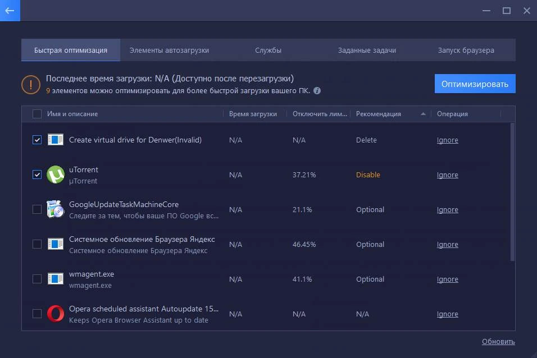The height and width of the screenshot is (358, 537).
Task: Open the Заданные задачи tab
Action: point(367,50)
